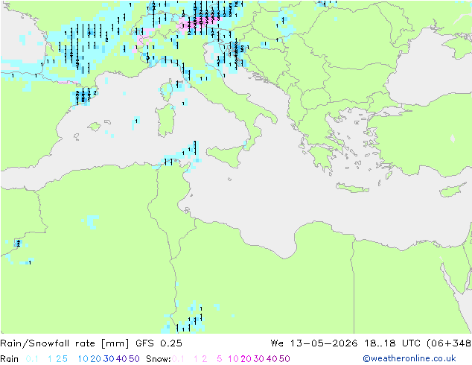
Task: Click the Rain legend 30 value
Action: point(109,359)
